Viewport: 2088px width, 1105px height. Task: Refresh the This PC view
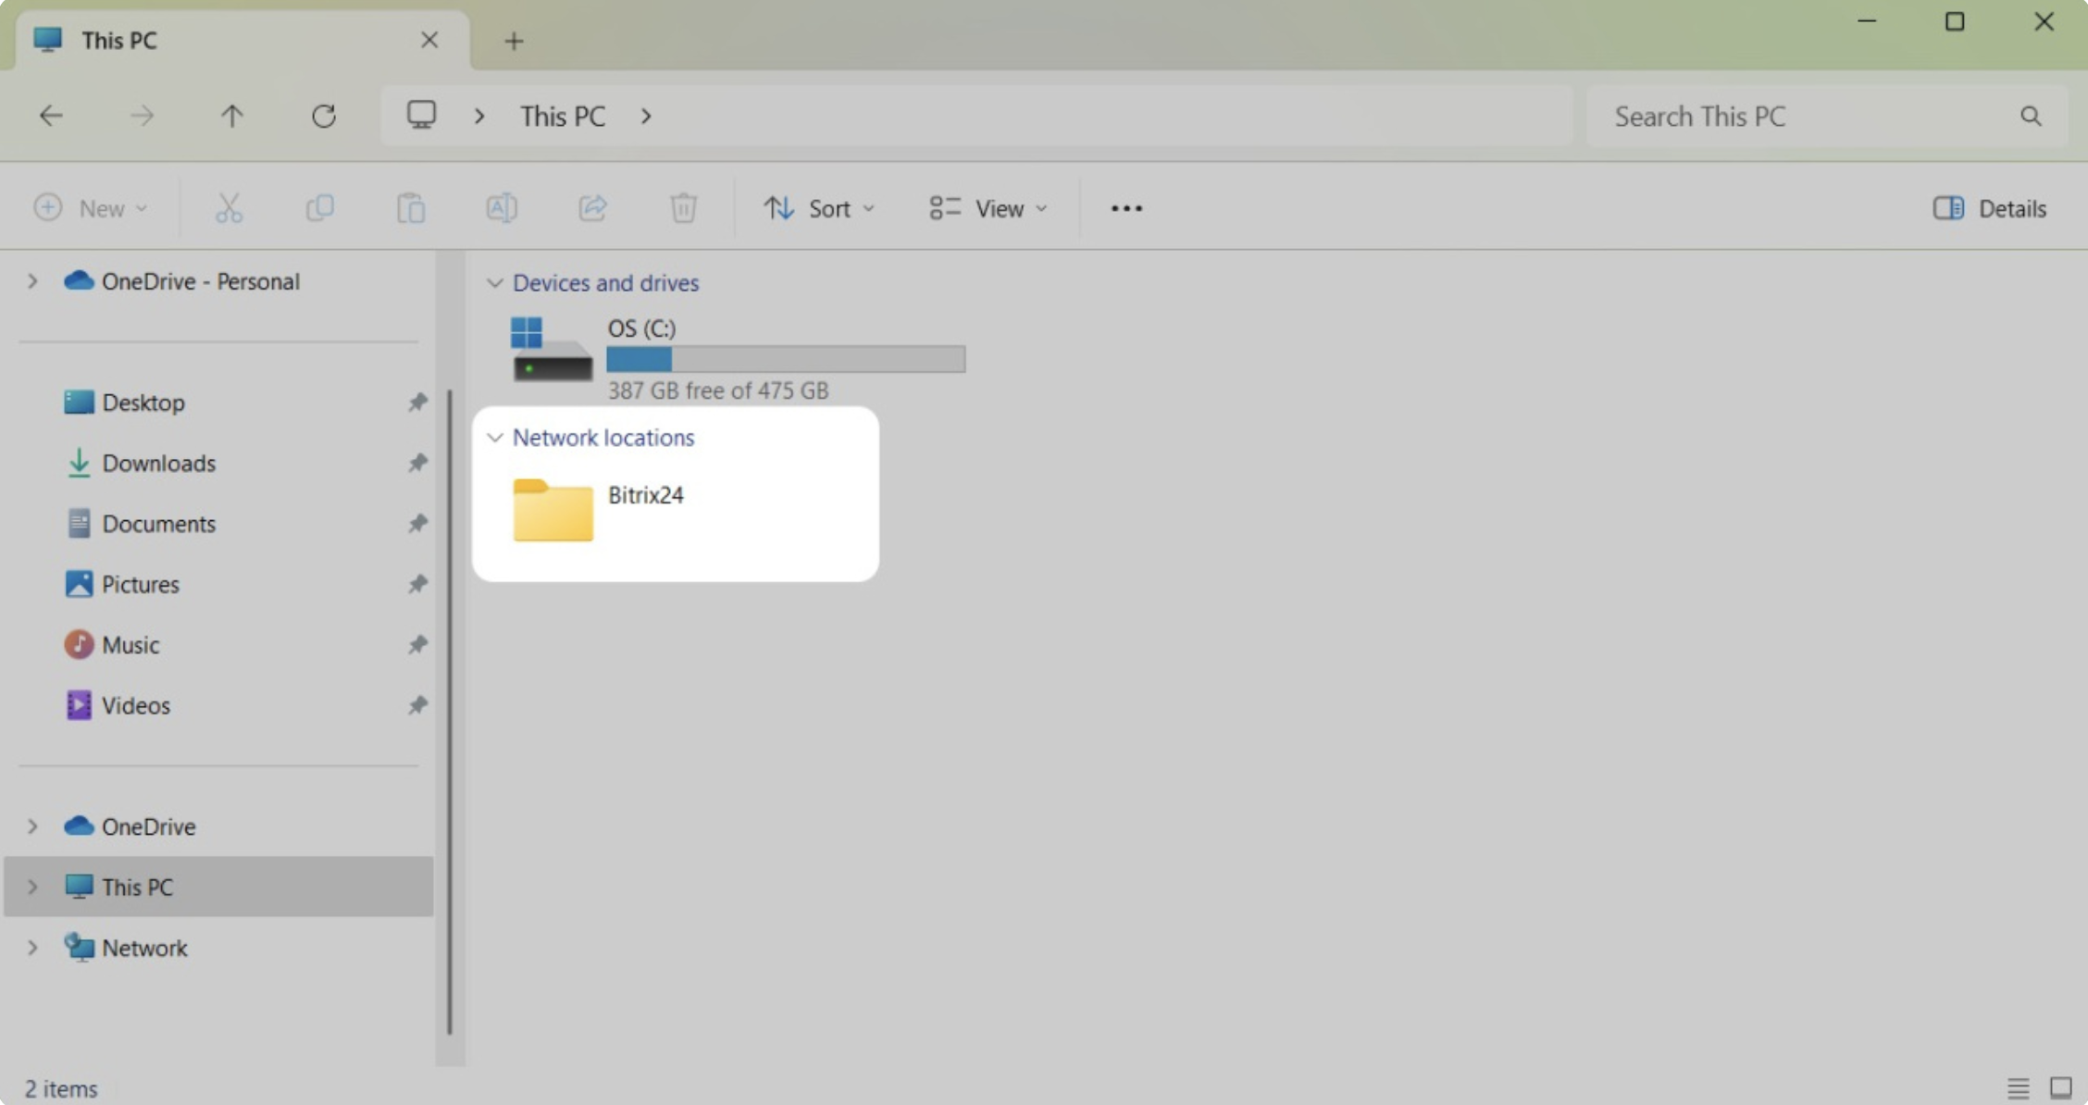coord(323,116)
